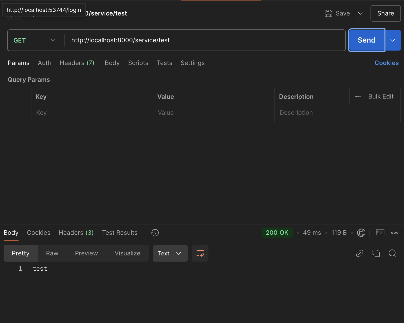Open the Cookies link
The image size is (404, 323).
coord(386,63)
